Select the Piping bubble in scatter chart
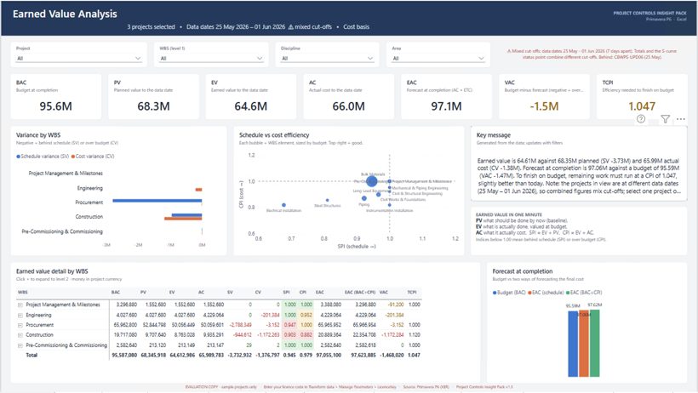 tap(364, 198)
